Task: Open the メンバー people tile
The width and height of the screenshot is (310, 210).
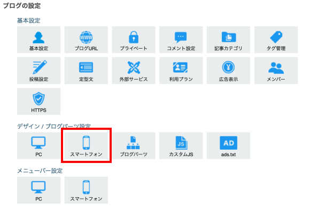Action: [276, 71]
